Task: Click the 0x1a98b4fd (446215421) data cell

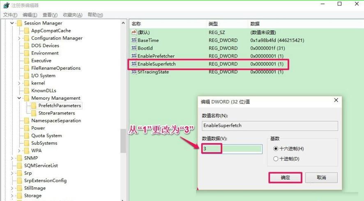Action: 277,40
